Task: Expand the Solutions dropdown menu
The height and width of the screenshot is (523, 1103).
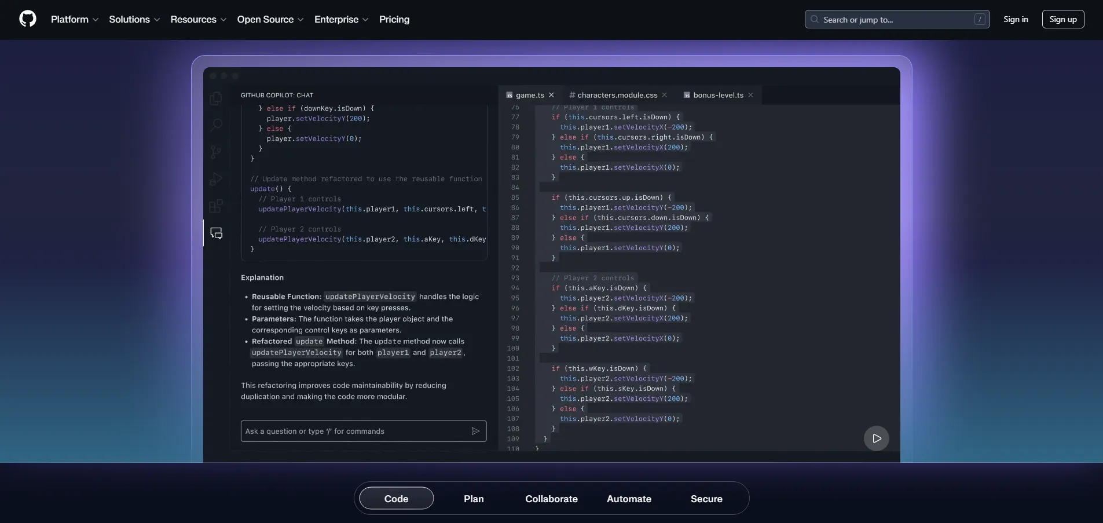Action: coord(134,19)
